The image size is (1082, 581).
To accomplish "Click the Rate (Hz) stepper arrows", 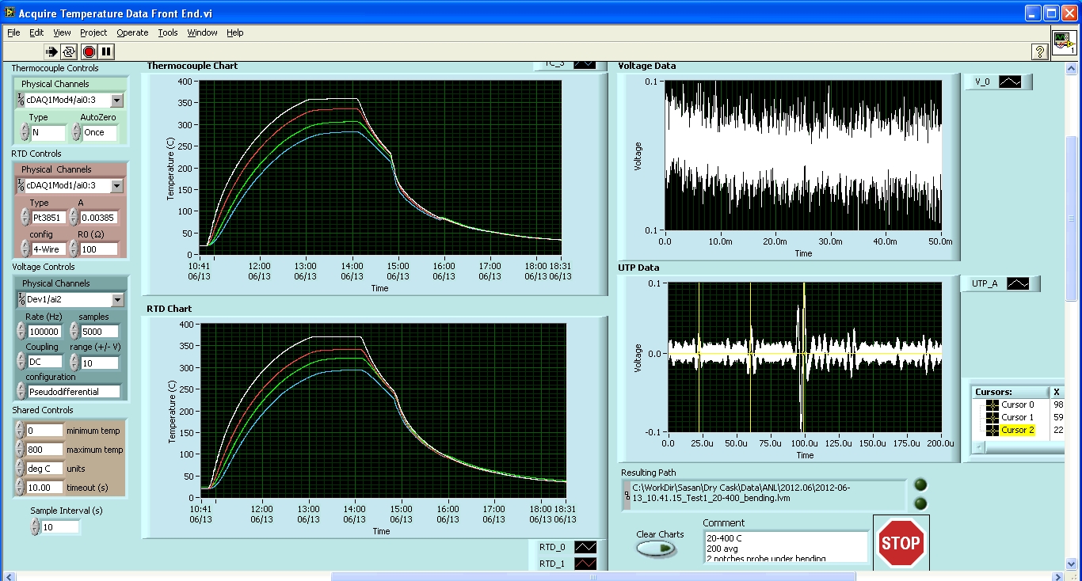I will pos(21,332).
